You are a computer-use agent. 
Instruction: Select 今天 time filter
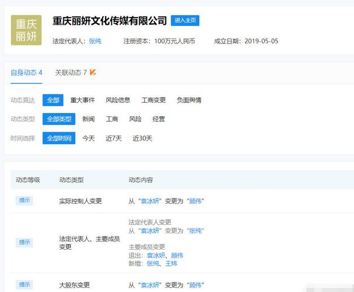pyautogui.click(x=89, y=138)
